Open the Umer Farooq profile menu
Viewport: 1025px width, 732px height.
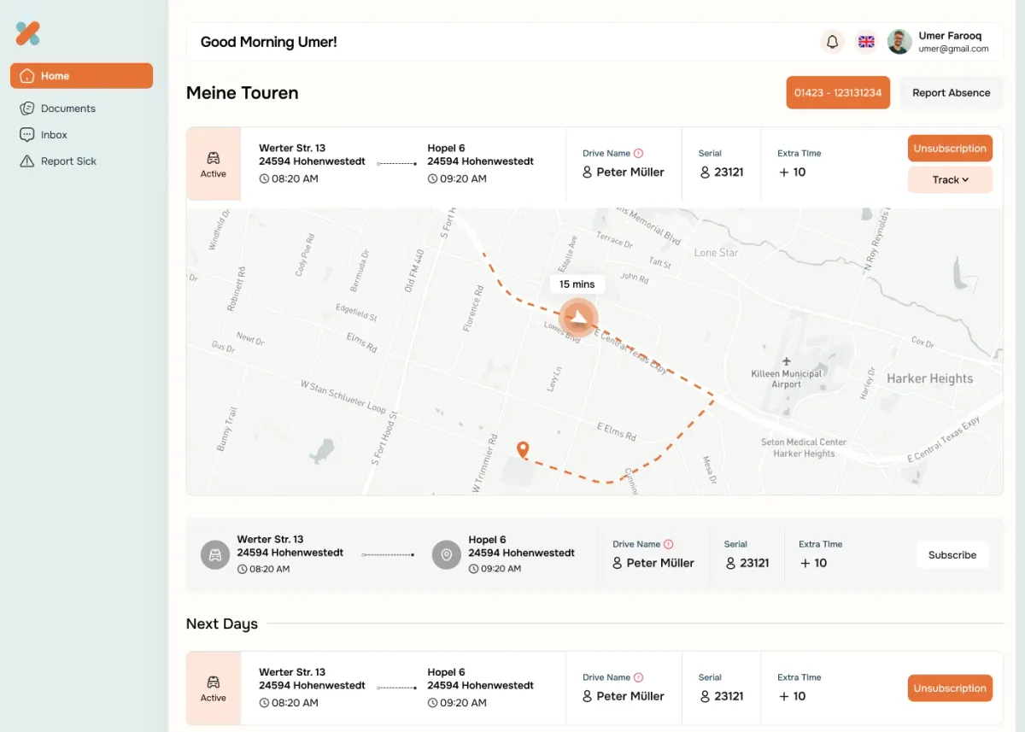pyautogui.click(x=938, y=42)
